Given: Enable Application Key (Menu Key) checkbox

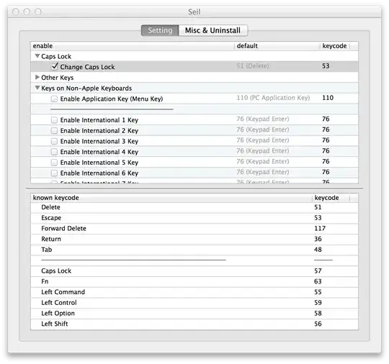Looking at the screenshot, I should point(54,99).
